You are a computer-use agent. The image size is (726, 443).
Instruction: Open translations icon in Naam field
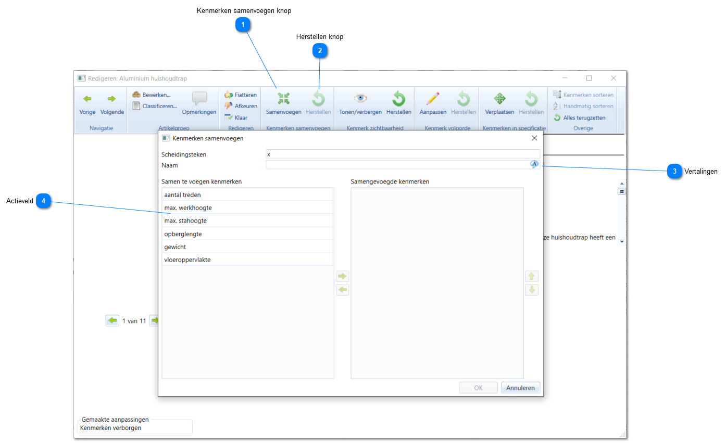tap(534, 164)
